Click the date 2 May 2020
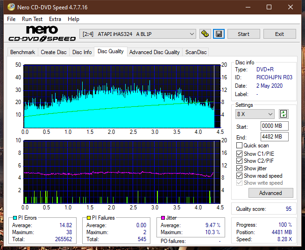 (270, 86)
